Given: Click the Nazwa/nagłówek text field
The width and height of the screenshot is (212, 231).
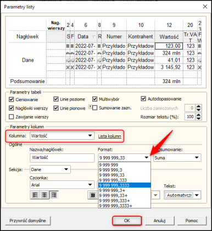Looking at the screenshot, I should 62,158.
